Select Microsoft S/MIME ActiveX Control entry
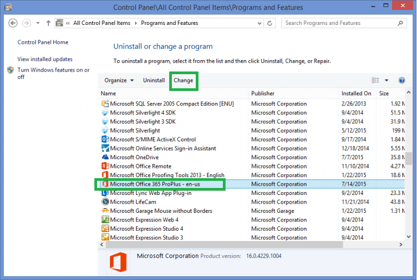 153,140
